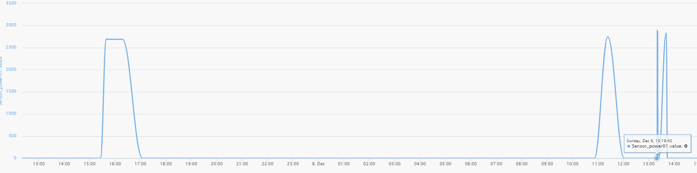Click the 1500 y-axis value label
The image size is (697, 173).
pos(11,92)
